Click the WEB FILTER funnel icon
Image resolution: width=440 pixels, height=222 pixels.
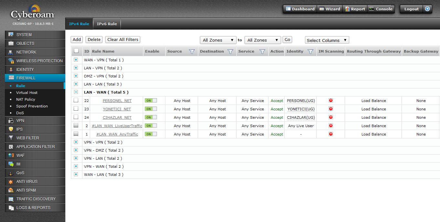11,138
